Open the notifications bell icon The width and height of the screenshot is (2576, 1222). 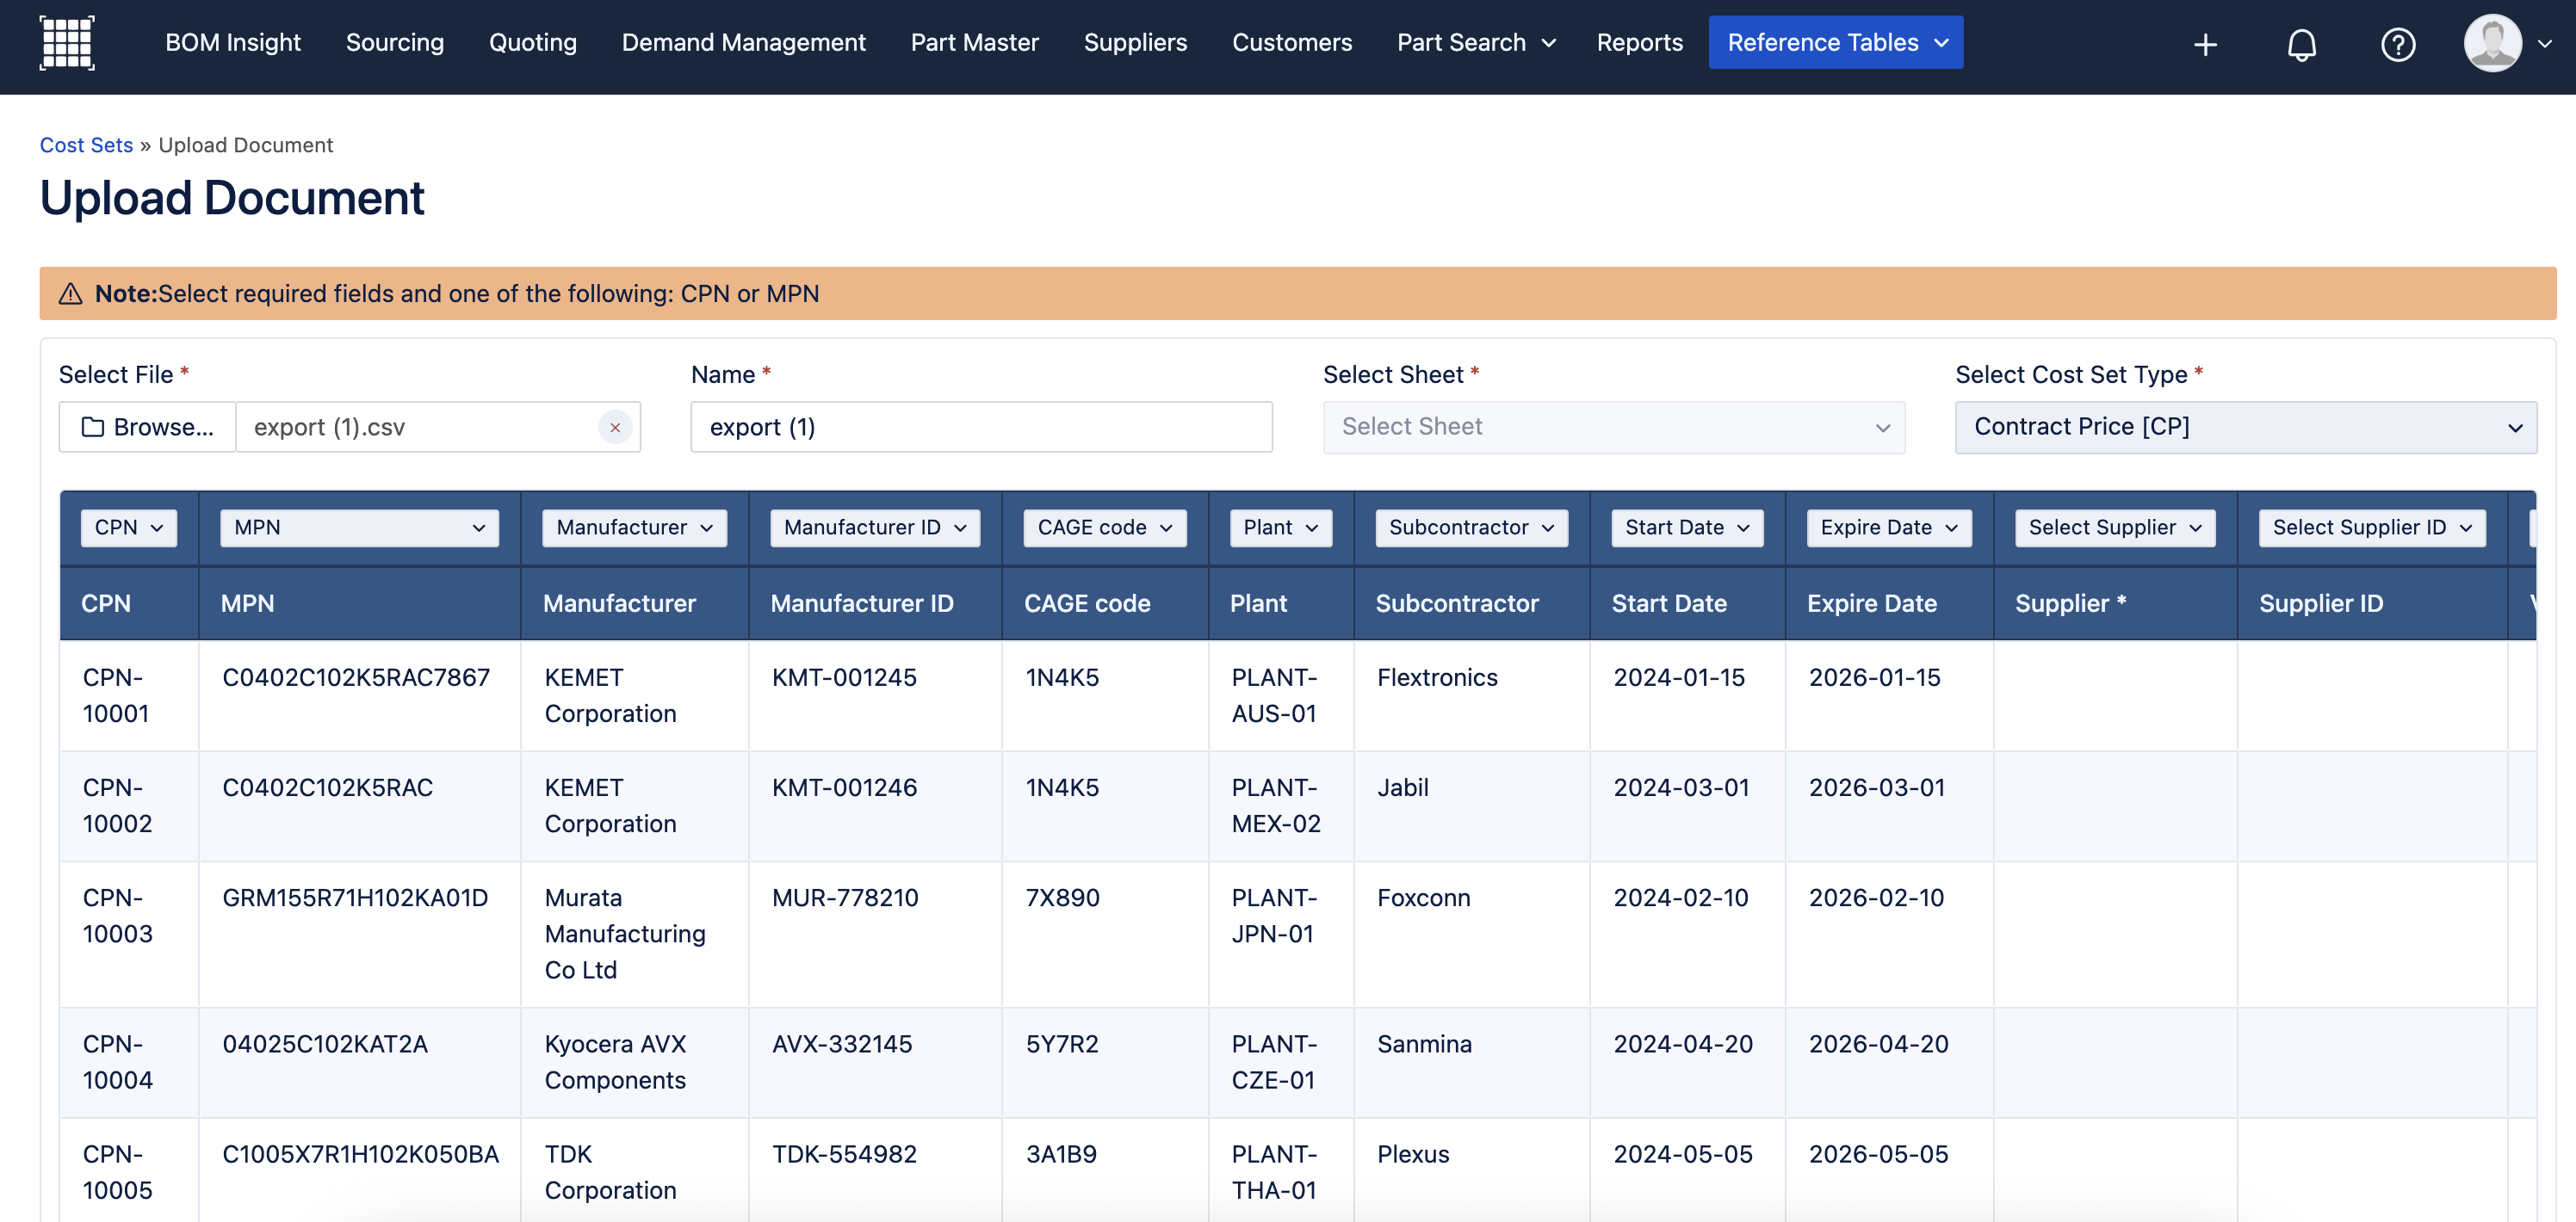pos(2301,44)
